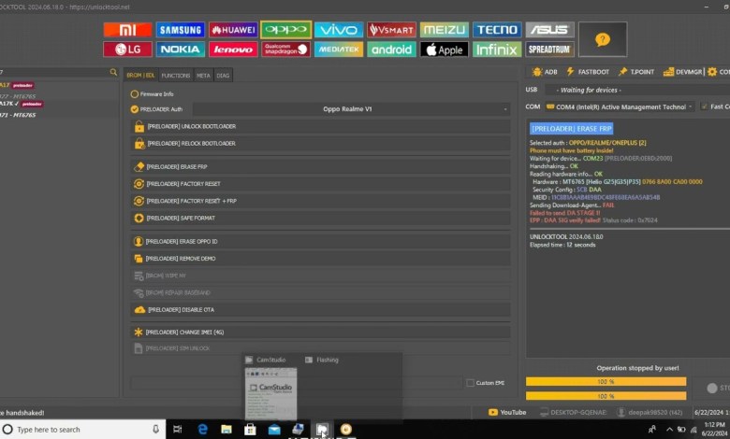
Task: Click the custom EMI path field
Action: pos(296,383)
